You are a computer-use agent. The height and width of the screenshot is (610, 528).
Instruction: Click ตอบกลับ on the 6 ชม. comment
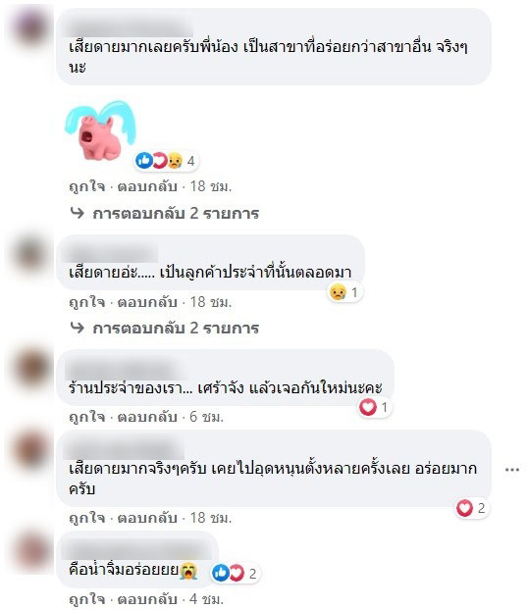pyautogui.click(x=147, y=417)
